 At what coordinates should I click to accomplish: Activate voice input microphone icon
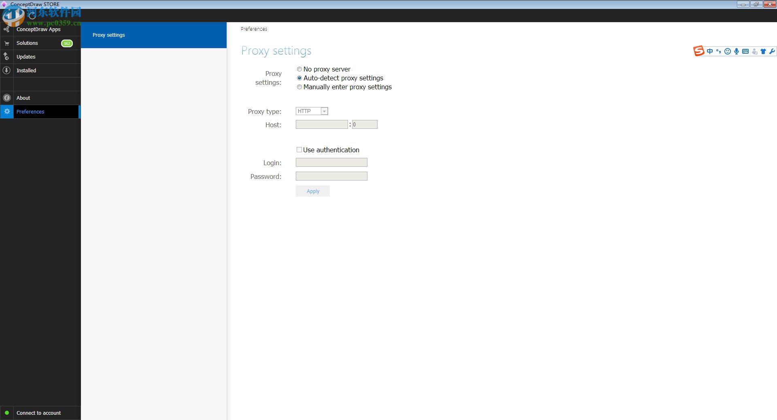(737, 51)
